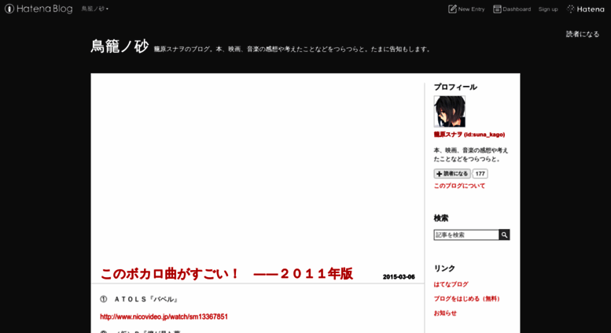Select the プロフィール heading
This screenshot has width=611, height=333.
(455, 87)
